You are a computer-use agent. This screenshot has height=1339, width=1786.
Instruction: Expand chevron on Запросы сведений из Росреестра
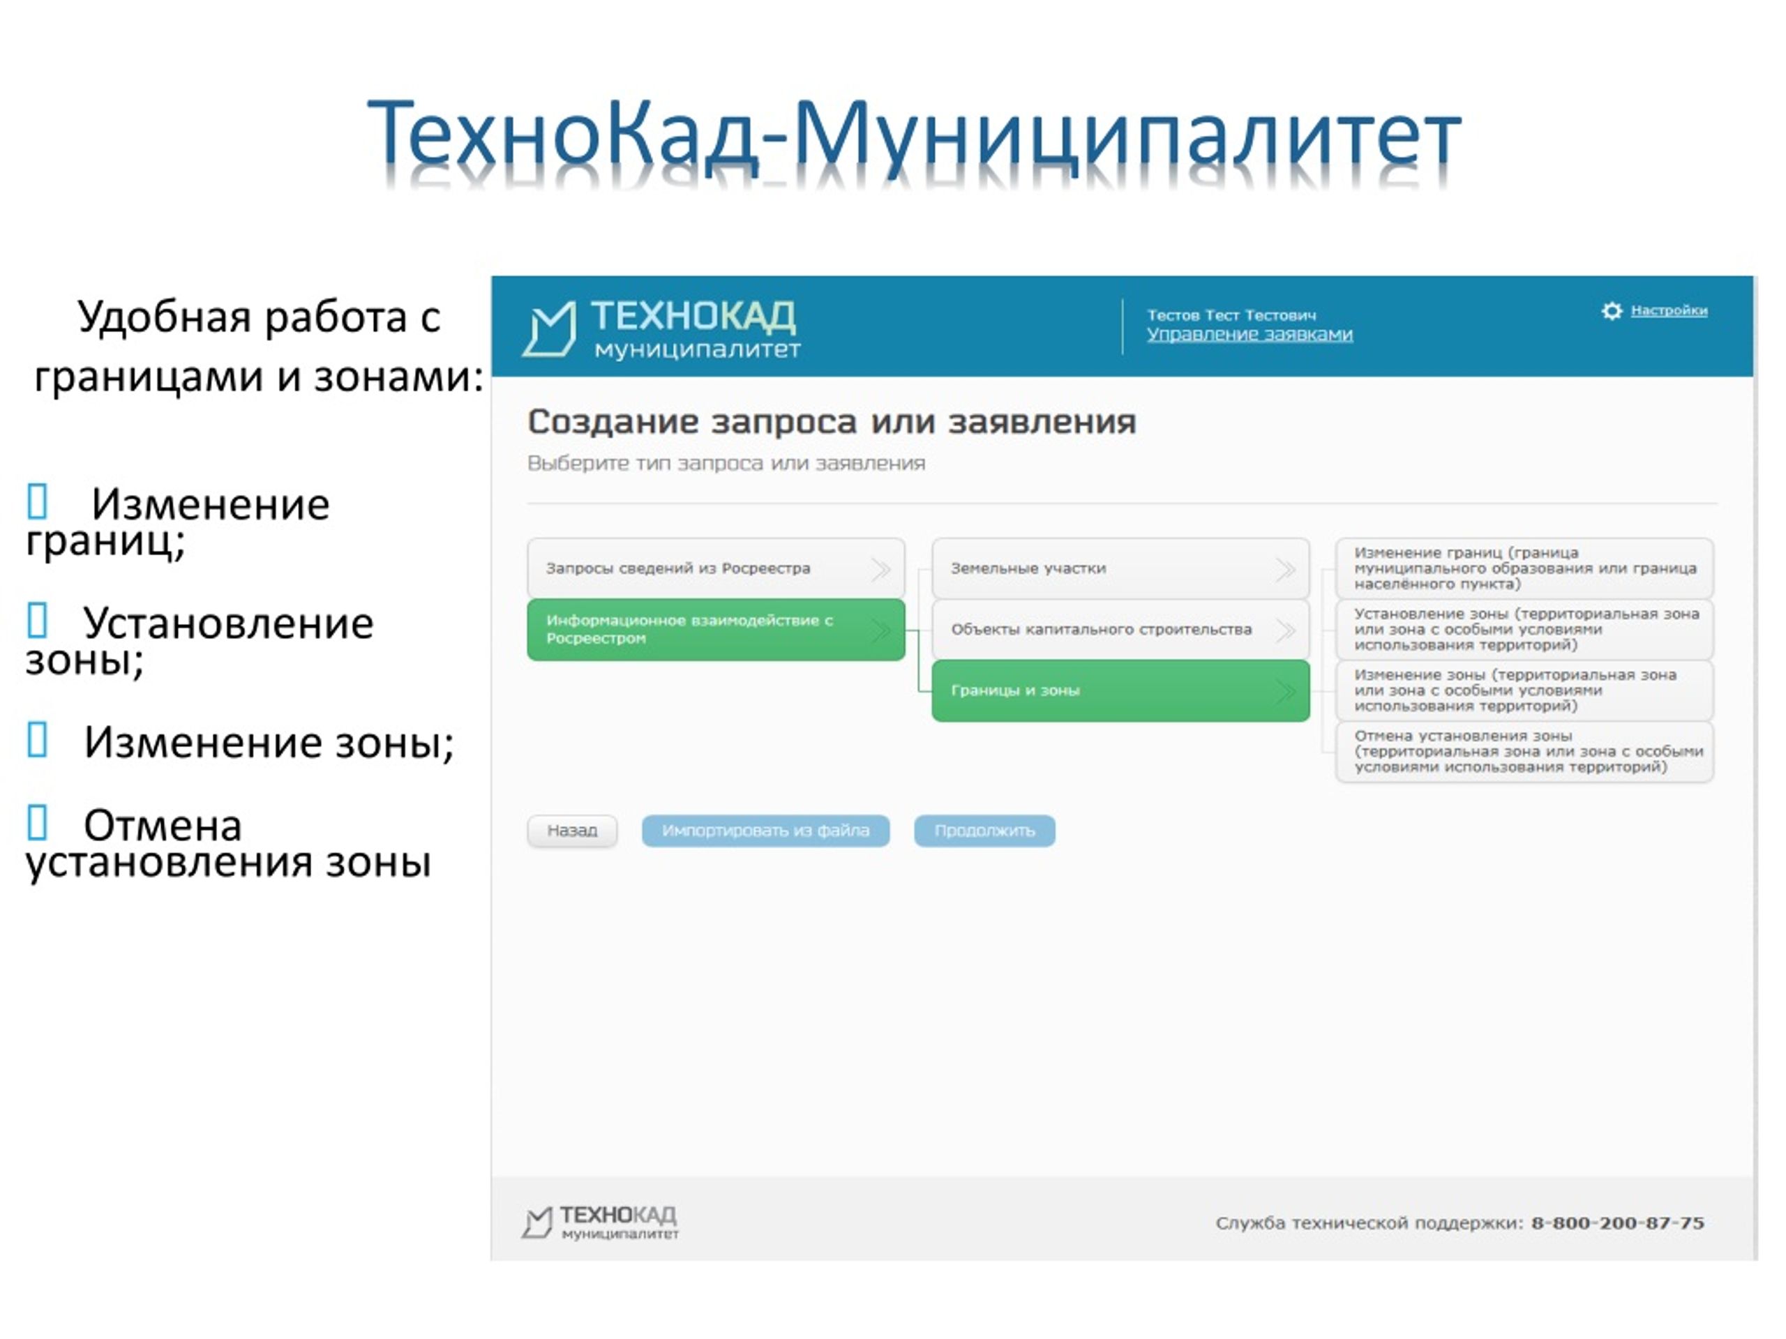point(881,569)
